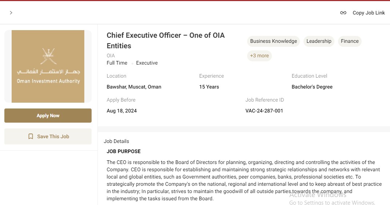This screenshot has width=390, height=205.
Task: Select the Finance skill tag
Action: pyautogui.click(x=350, y=41)
